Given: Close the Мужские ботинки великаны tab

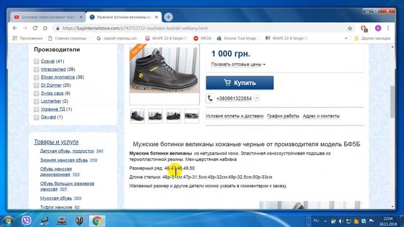Looking at the screenshot, I should (157, 17).
